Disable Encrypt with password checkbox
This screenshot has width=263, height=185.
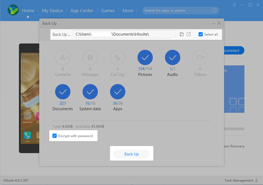(55, 136)
